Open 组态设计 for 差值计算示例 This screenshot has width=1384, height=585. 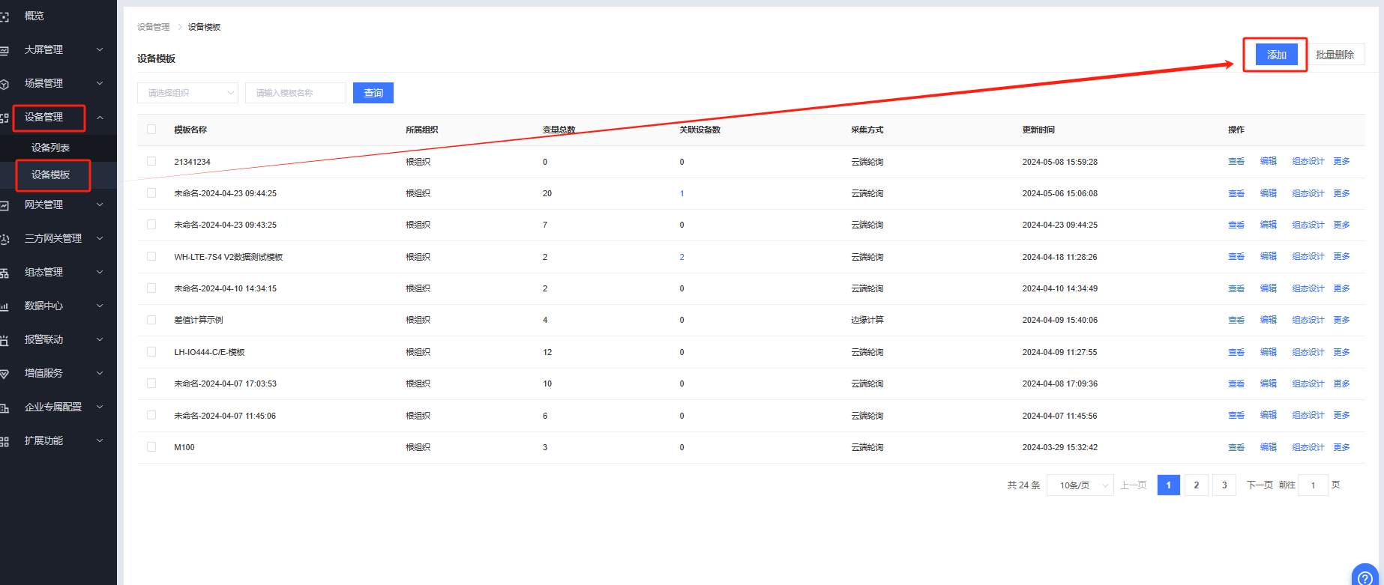point(1308,320)
